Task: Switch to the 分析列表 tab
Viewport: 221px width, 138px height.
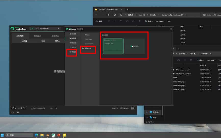Action: pyautogui.click(x=20, y=36)
